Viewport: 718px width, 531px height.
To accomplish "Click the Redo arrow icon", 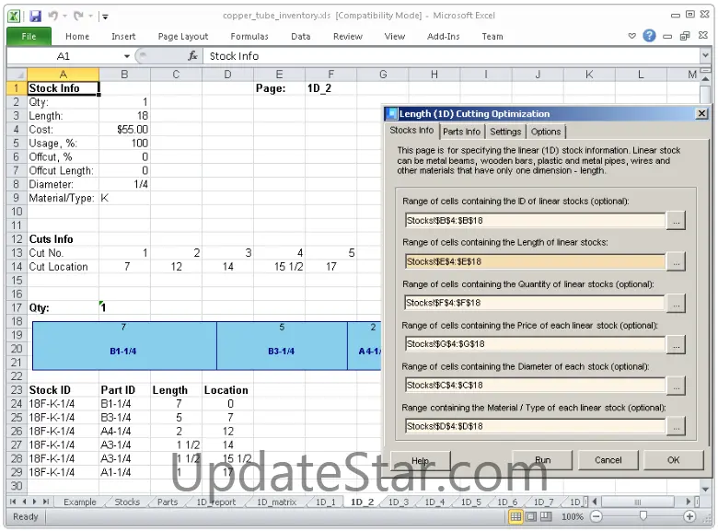I will (x=78, y=16).
